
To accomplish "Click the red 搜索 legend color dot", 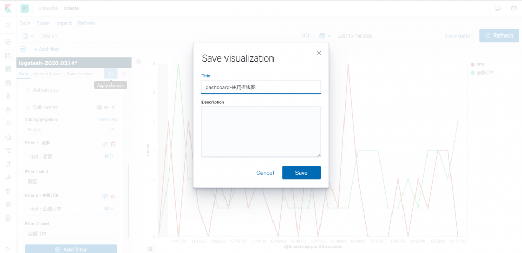I will tap(472, 64).
